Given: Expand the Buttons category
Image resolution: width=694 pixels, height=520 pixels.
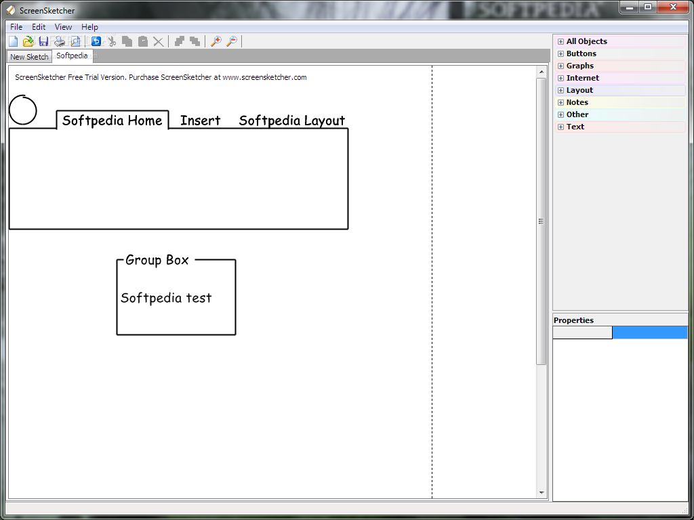Looking at the screenshot, I should (x=560, y=54).
